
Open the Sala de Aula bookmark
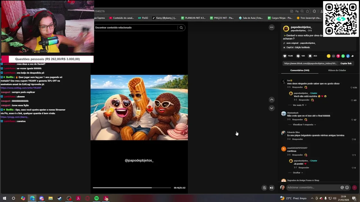coord(251,18)
